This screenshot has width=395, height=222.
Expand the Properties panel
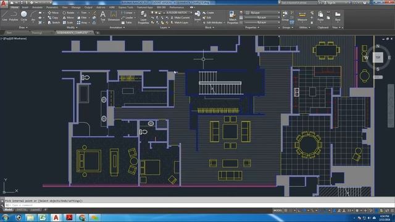252,27
